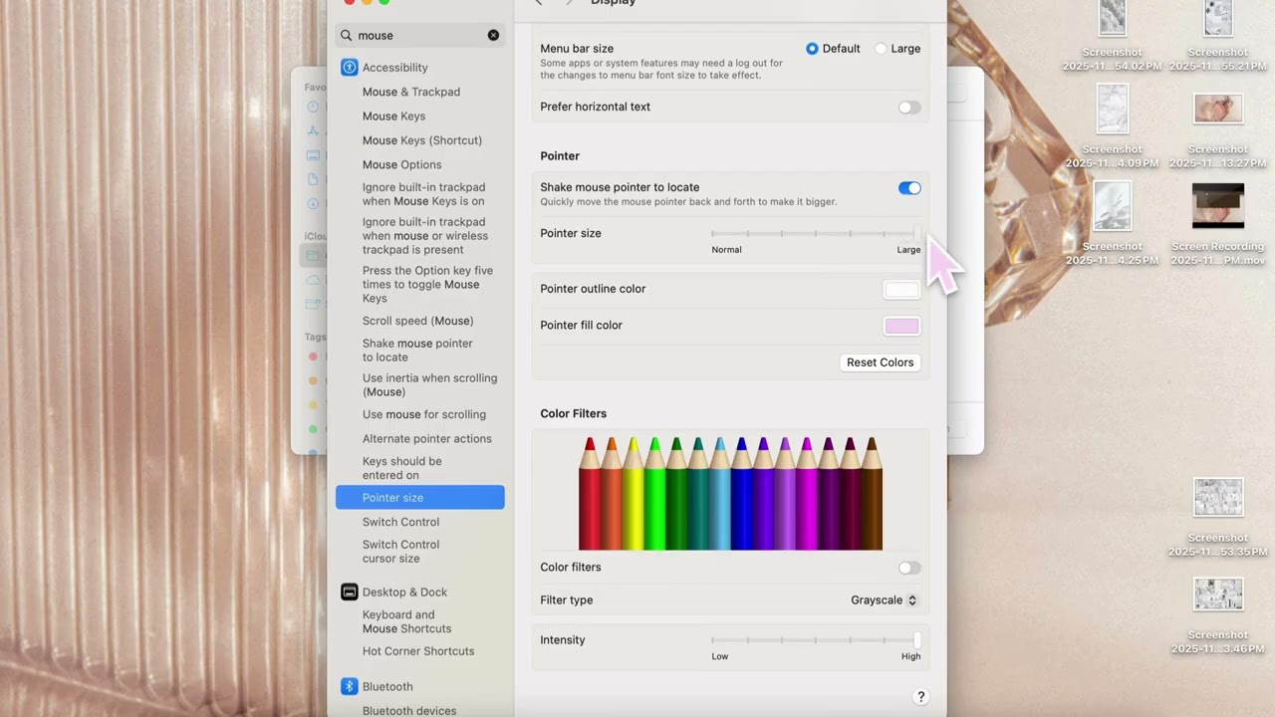This screenshot has height=717, width=1275.
Task: Select red tag in Finder sidebar
Action: pos(313,356)
